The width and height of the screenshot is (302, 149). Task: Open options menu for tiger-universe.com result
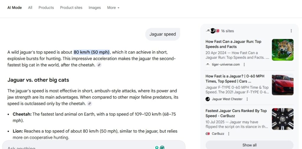coord(244,64)
